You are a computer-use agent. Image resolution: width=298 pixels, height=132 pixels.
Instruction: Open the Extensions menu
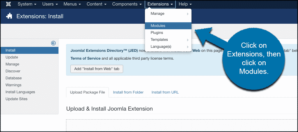(x=160, y=4)
